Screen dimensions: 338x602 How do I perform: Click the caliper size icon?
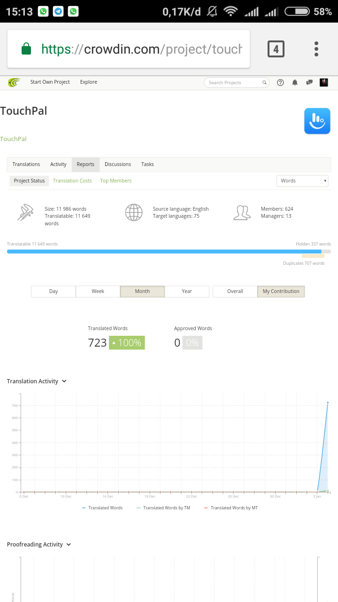pos(25,212)
